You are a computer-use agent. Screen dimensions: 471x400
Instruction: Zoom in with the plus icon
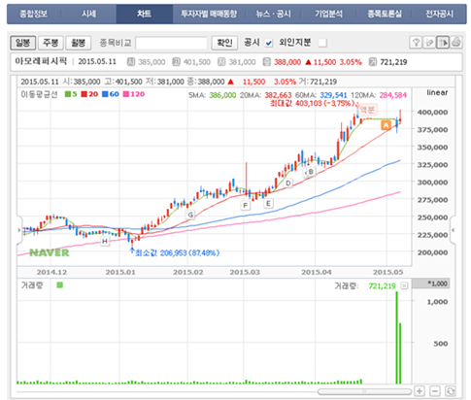(420, 391)
